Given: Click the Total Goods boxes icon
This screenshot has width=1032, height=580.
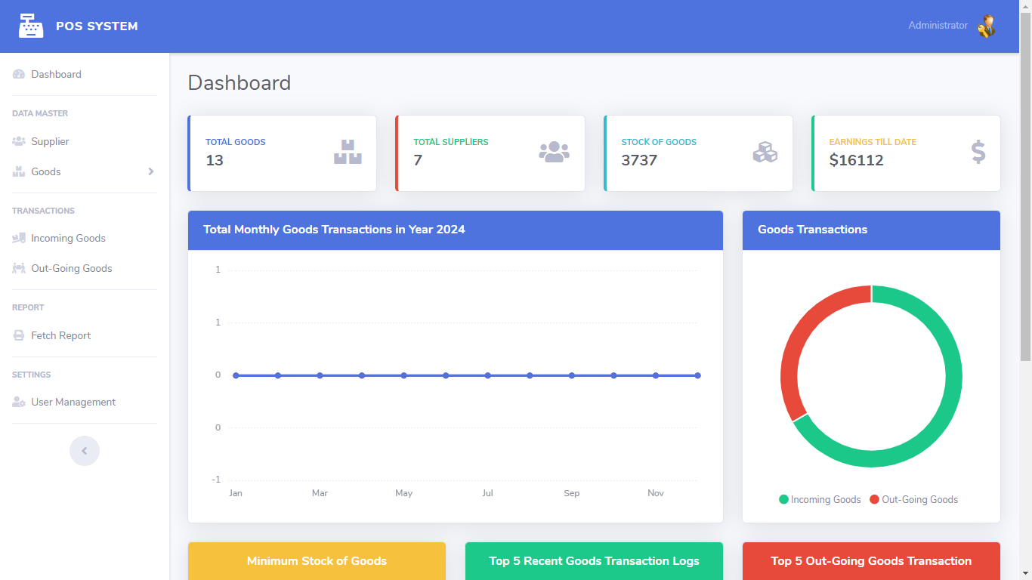Looking at the screenshot, I should 348,152.
